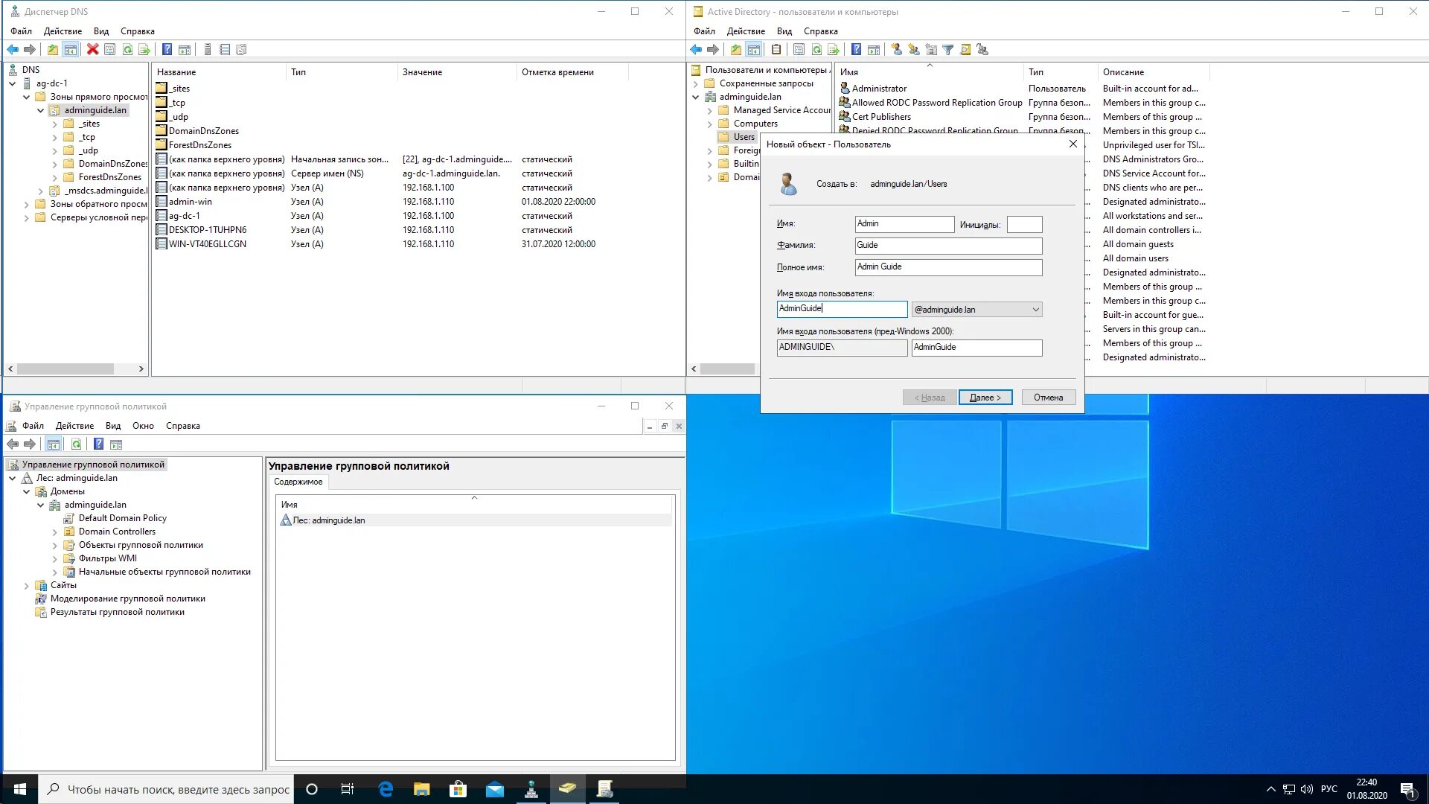Open Microsoft Edge from the taskbar

click(x=386, y=790)
